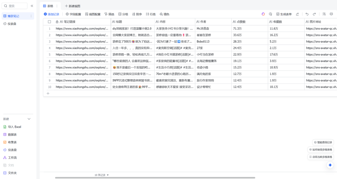Click 生成表单 to generate a form
This screenshot has height=179, width=337.
click(284, 14)
